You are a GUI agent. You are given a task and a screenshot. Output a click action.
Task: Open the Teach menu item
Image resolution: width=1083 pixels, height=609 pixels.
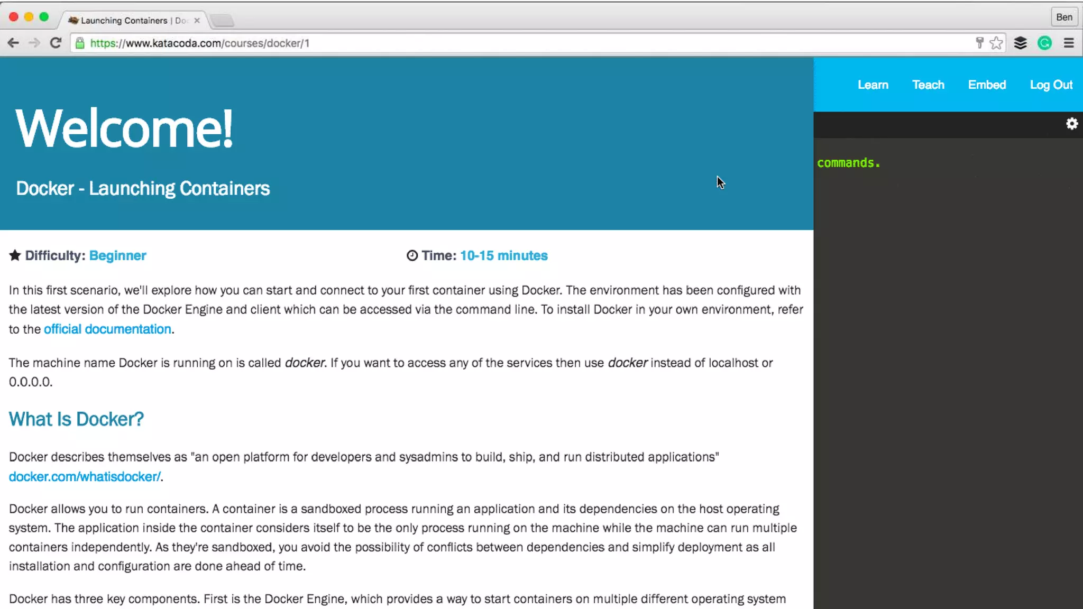coord(928,85)
